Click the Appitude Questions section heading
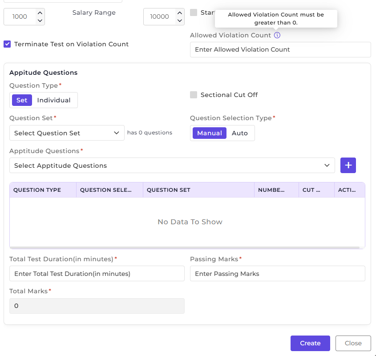 (44, 73)
